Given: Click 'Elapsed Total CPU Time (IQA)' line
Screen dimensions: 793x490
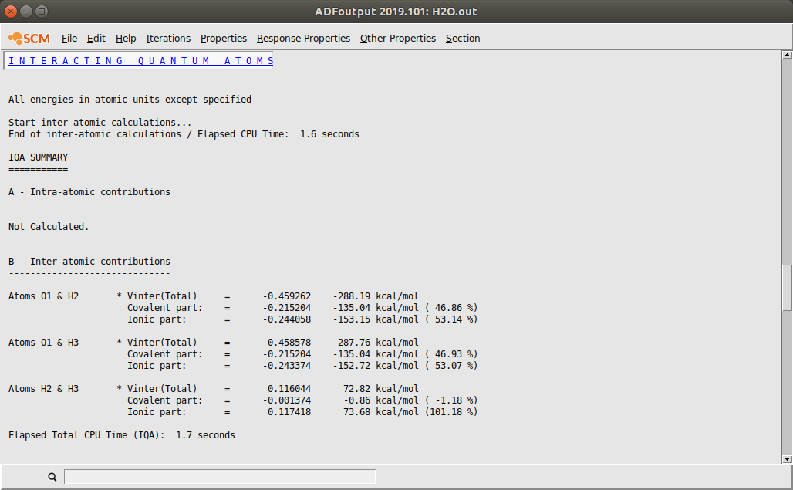Looking at the screenshot, I should [122, 435].
